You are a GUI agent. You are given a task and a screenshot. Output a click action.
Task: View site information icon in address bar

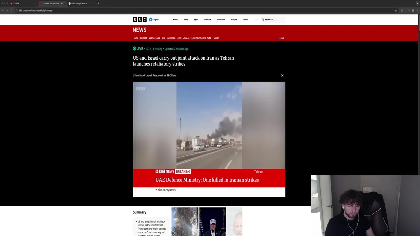pyautogui.click(x=17, y=10)
